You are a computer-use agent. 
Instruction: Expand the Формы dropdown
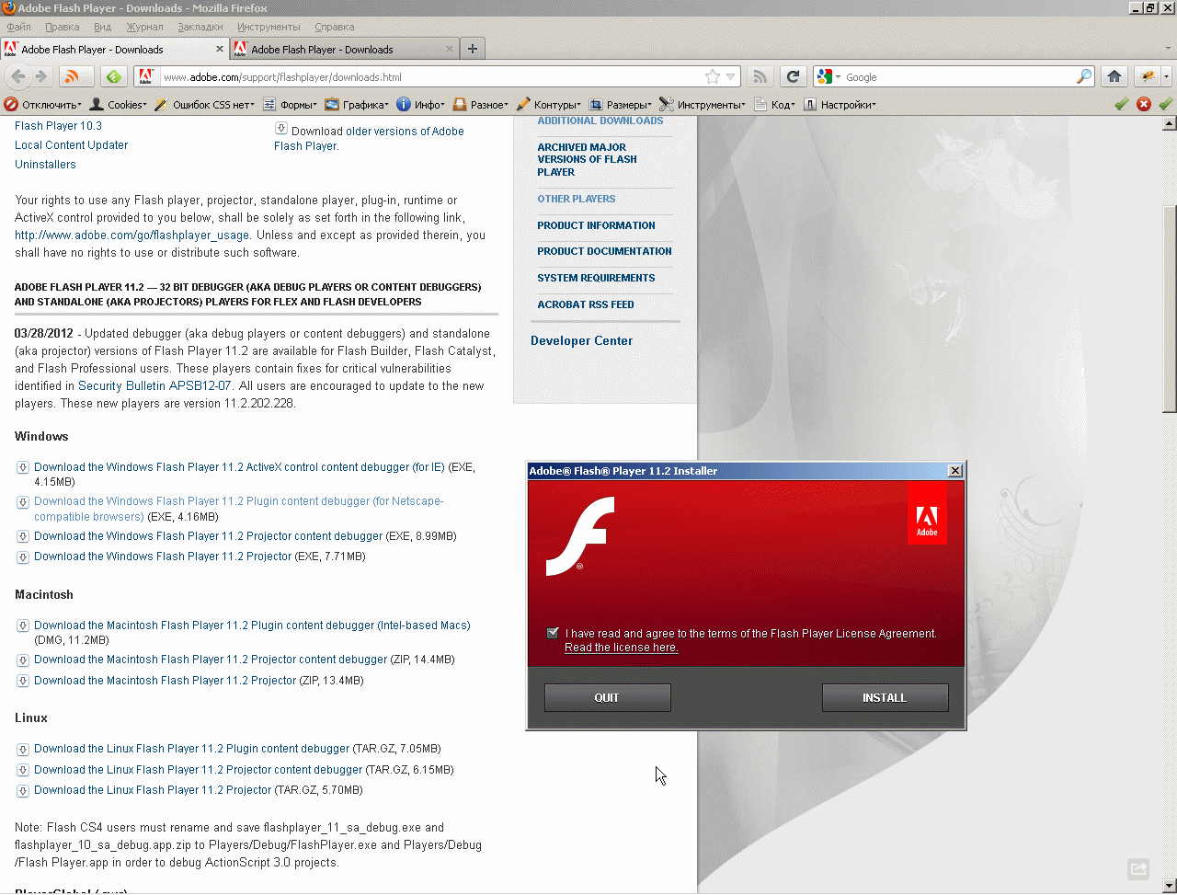pos(291,105)
